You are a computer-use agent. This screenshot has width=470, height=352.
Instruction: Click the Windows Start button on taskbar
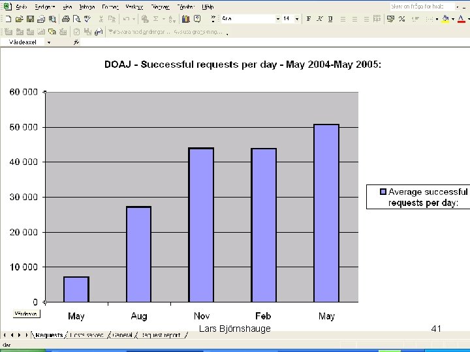click(x=22, y=350)
